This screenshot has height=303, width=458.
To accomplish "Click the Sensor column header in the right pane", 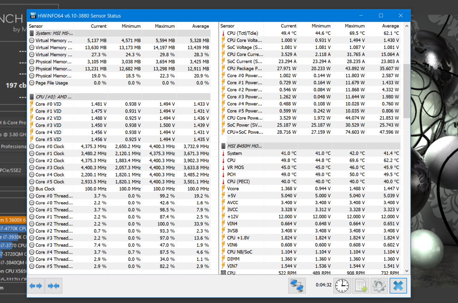I will [241, 26].
